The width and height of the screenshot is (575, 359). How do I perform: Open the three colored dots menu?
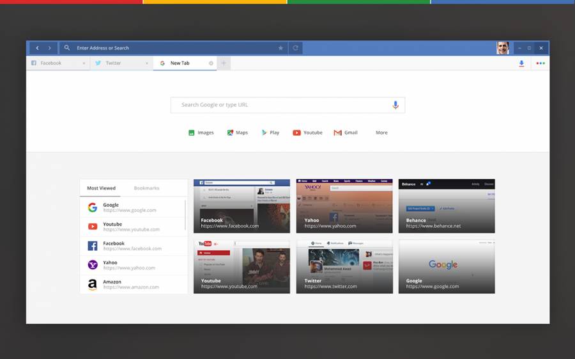coord(540,63)
